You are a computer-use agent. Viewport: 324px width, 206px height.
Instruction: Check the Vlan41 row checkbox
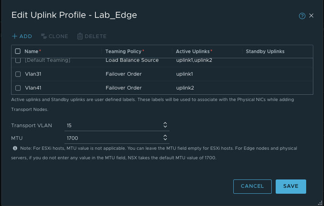(x=18, y=88)
